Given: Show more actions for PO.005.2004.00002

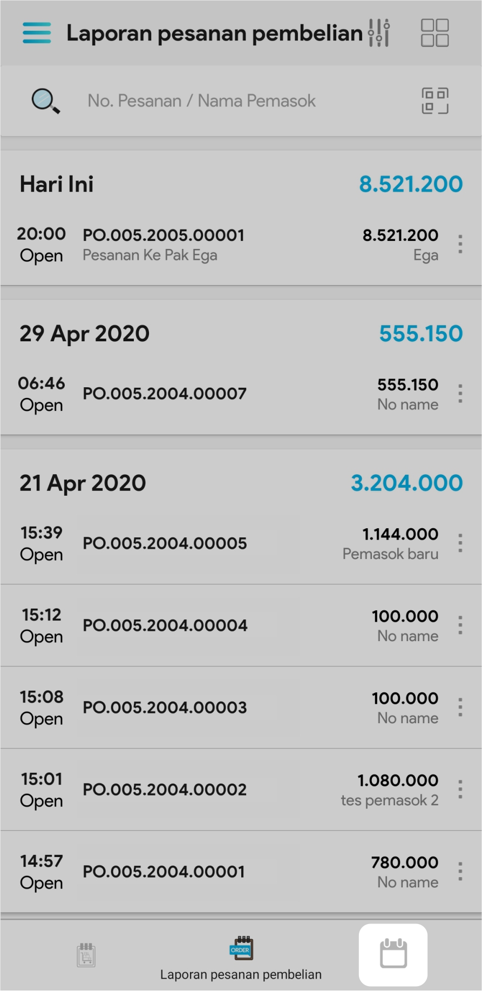Looking at the screenshot, I should pyautogui.click(x=460, y=789).
